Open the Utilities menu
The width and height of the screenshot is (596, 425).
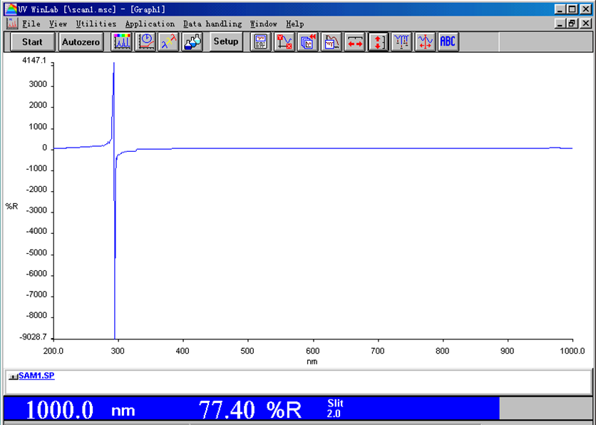[96, 24]
